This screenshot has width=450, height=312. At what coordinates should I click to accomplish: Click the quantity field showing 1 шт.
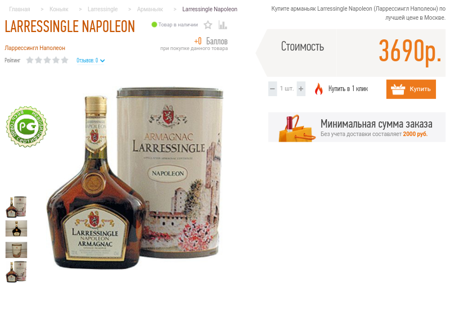pyautogui.click(x=287, y=89)
